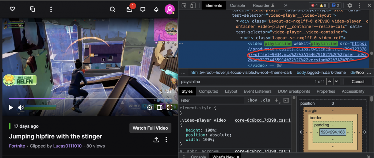
Task: Toggle the .cls classes button
Action: pyautogui.click(x=265, y=100)
